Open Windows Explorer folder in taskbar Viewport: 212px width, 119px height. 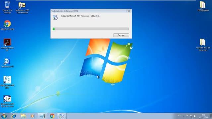click(x=23, y=116)
